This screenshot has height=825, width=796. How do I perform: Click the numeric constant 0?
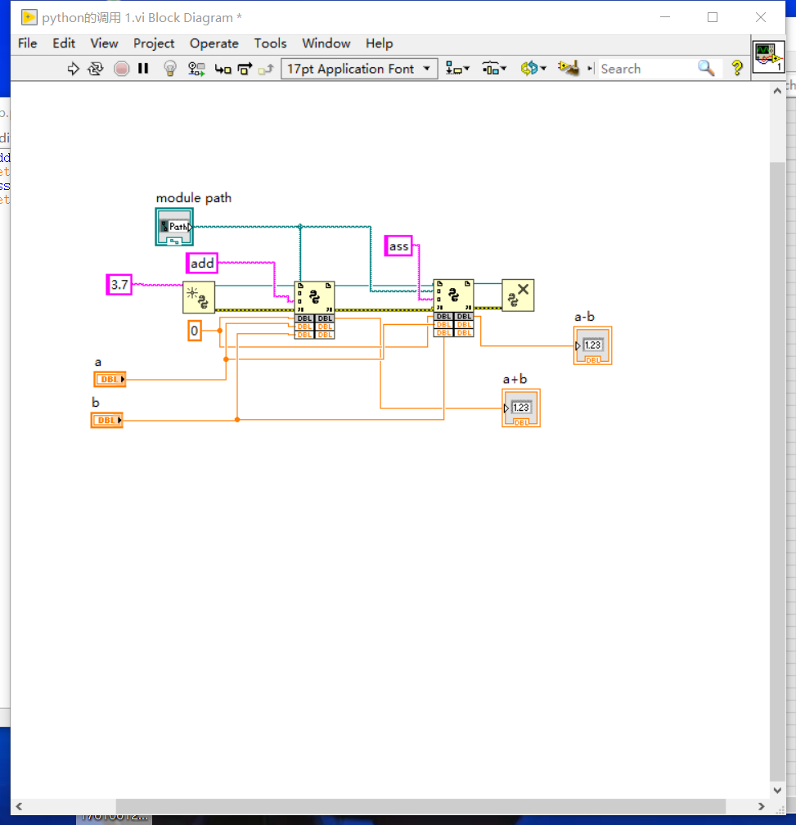195,331
